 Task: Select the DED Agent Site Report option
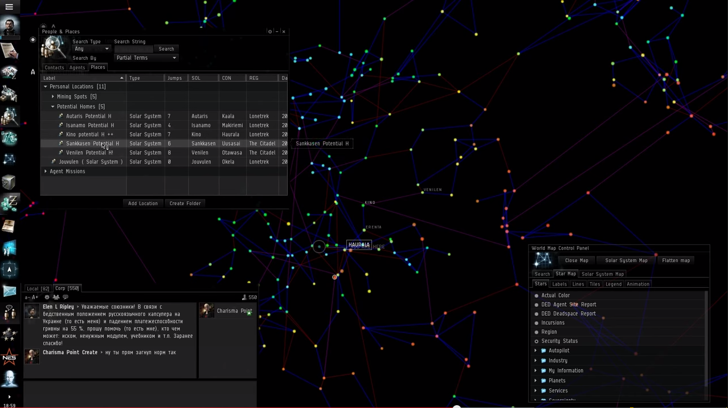point(537,304)
